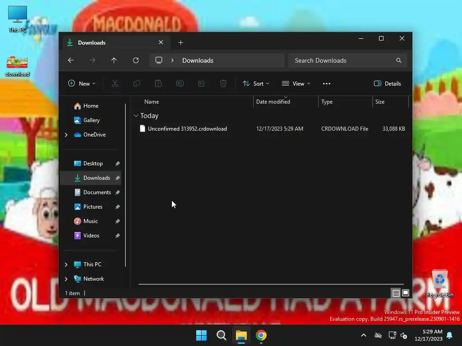Click the search magnifier in Search Downloads
462x346 pixels.
click(399, 60)
